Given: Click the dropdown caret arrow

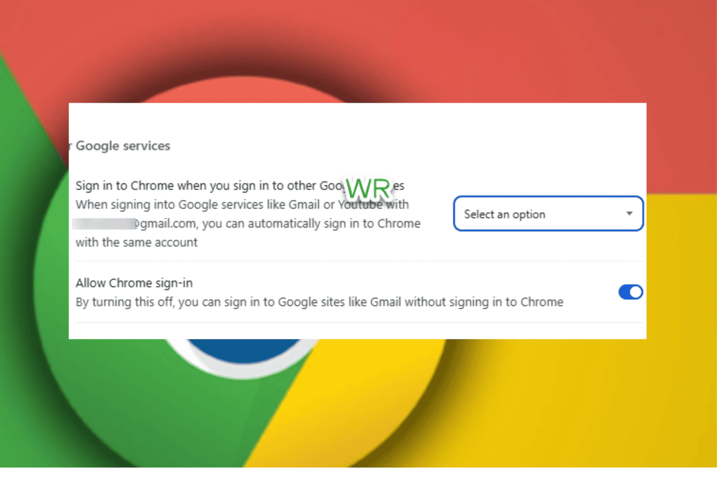Looking at the screenshot, I should pyautogui.click(x=629, y=213).
